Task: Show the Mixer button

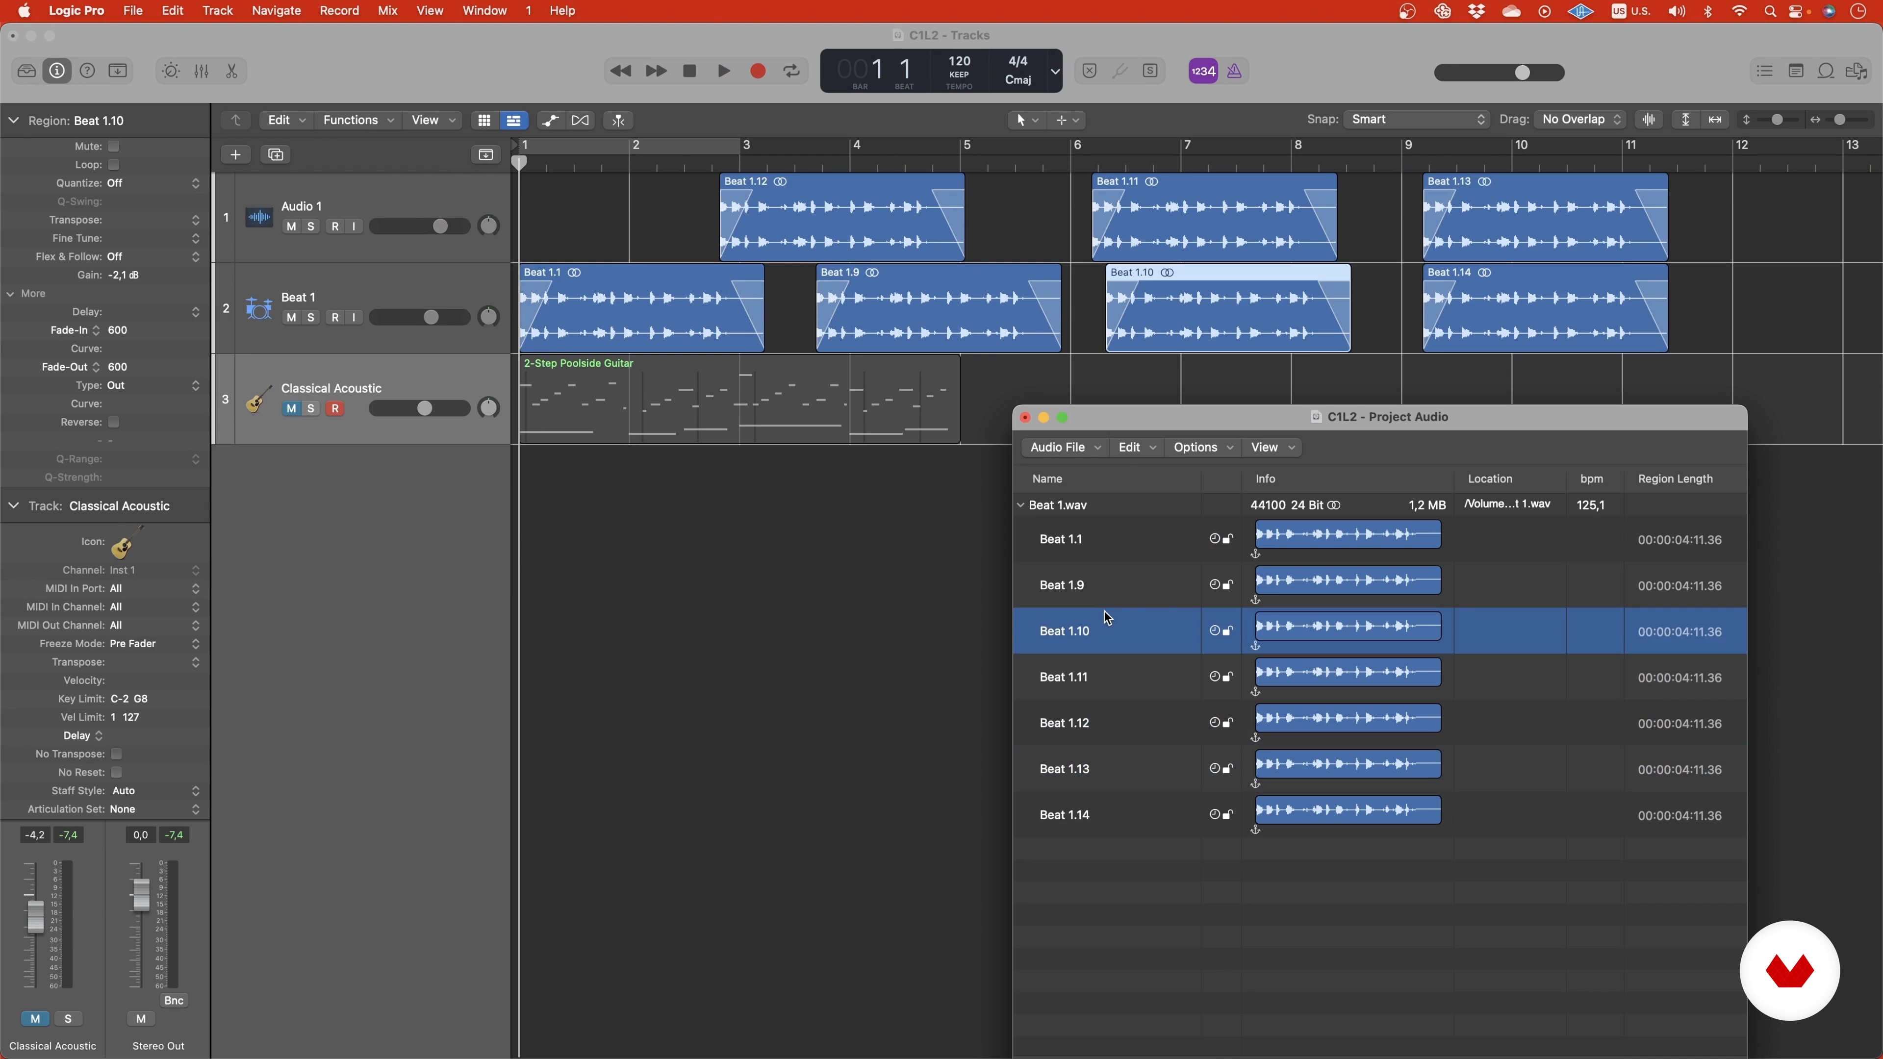Action: [202, 71]
